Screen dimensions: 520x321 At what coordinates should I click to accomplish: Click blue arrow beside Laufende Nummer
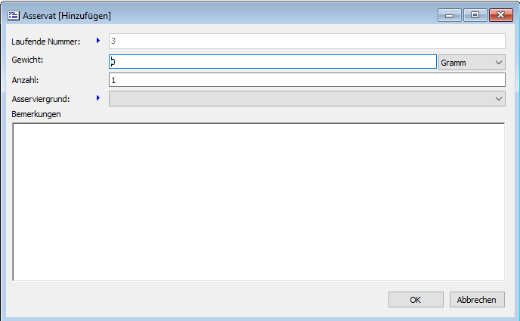coord(97,40)
